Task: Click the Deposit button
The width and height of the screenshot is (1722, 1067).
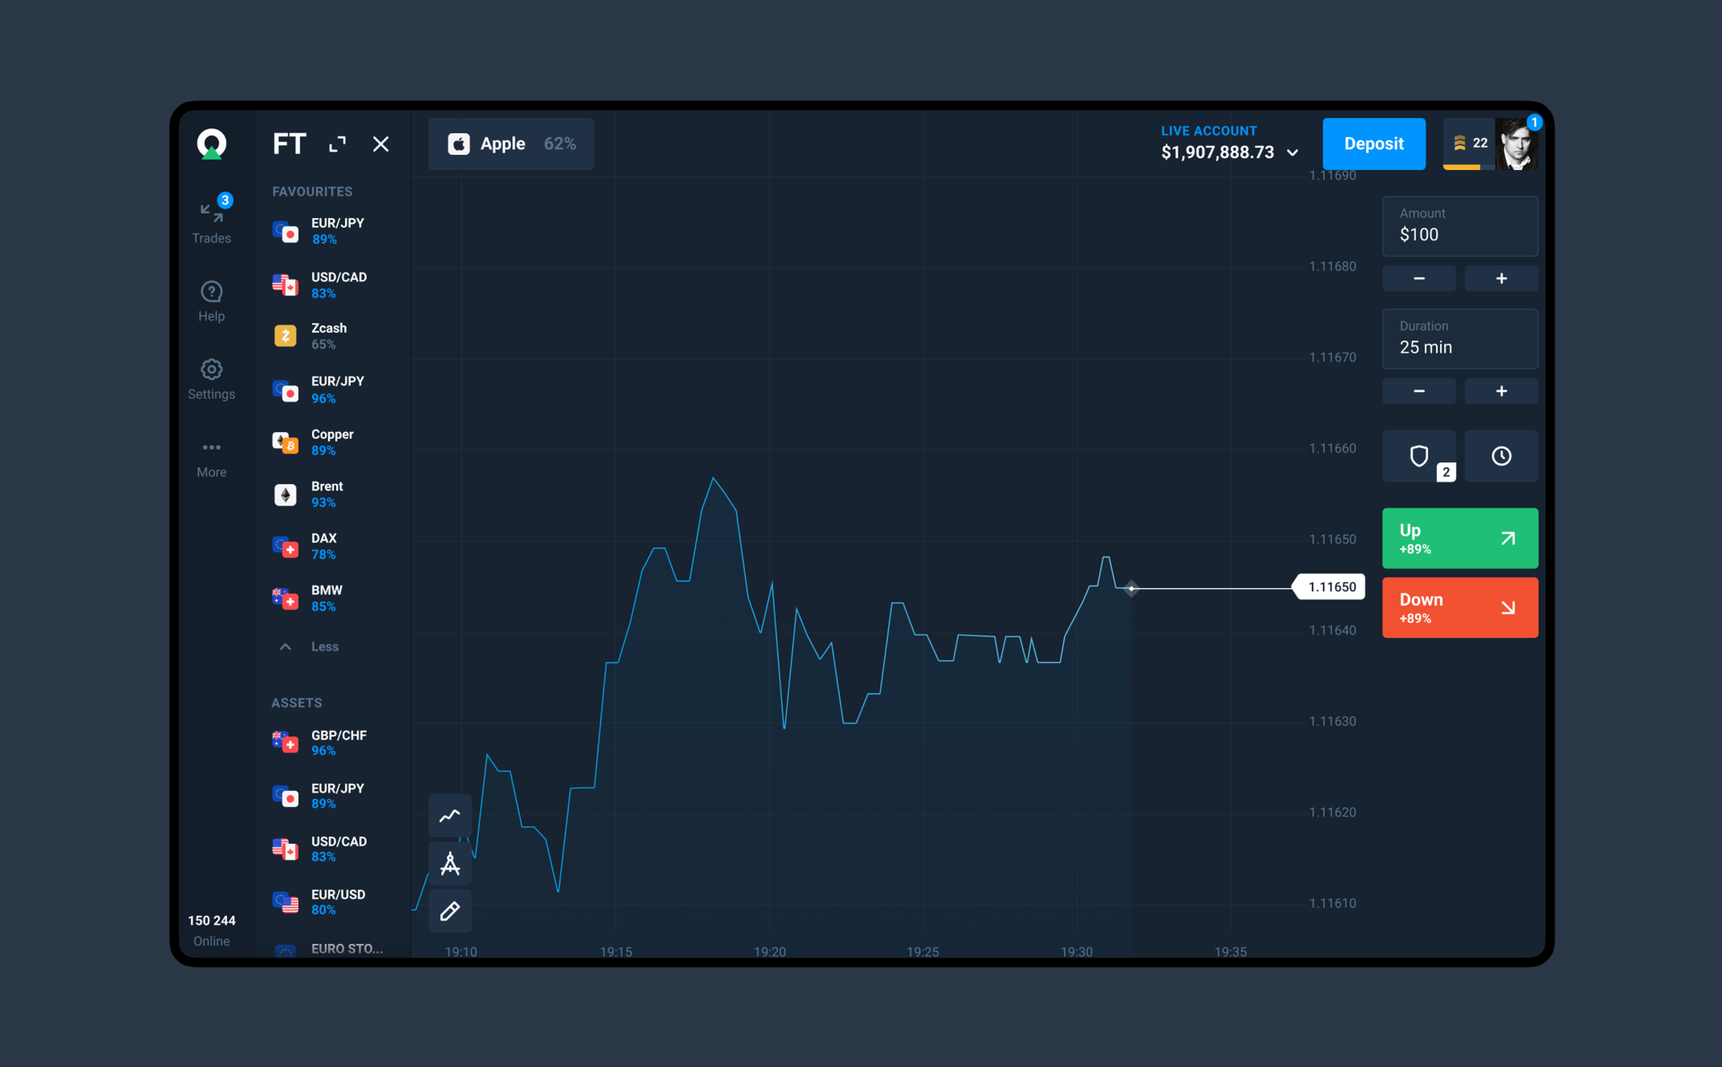Action: coord(1374,144)
